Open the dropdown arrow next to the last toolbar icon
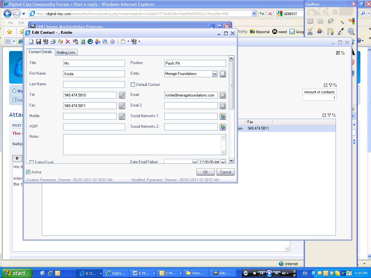371x278 pixels. click(139, 42)
